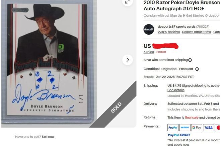View Seller's other items

point(197,32)
